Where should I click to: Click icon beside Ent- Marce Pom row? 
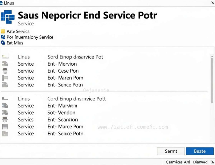pyautogui.click(x=5, y=126)
